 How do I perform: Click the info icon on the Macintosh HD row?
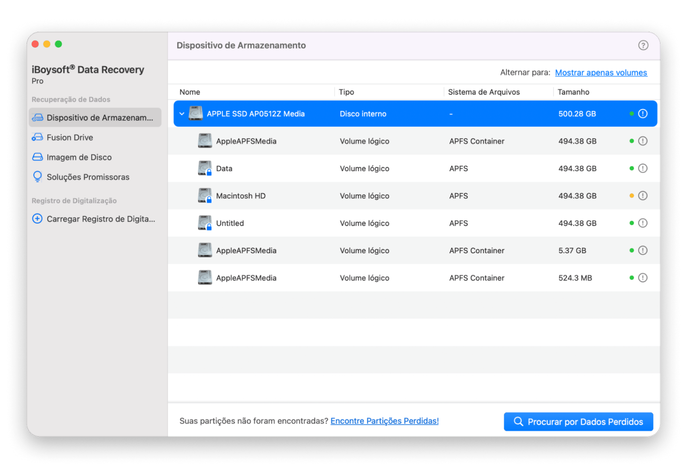pyautogui.click(x=643, y=195)
